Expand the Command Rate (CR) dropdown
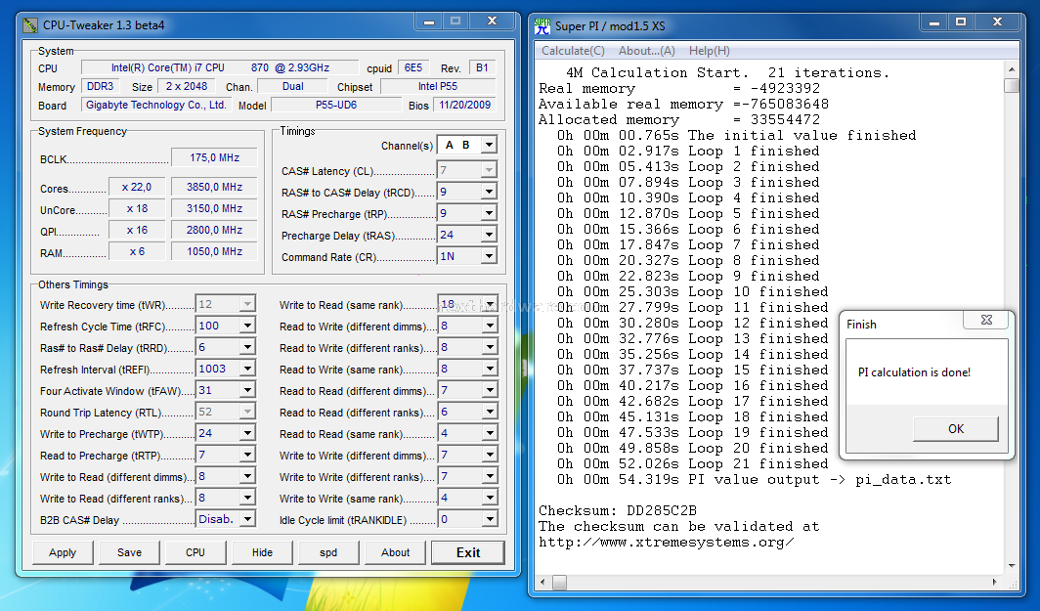Image resolution: width=1040 pixels, height=611 pixels. (489, 256)
